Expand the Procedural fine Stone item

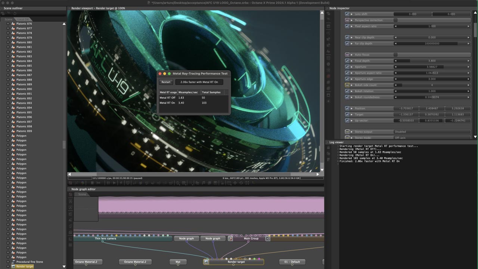[x=8, y=262]
